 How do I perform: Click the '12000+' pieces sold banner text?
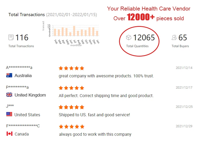141,17
